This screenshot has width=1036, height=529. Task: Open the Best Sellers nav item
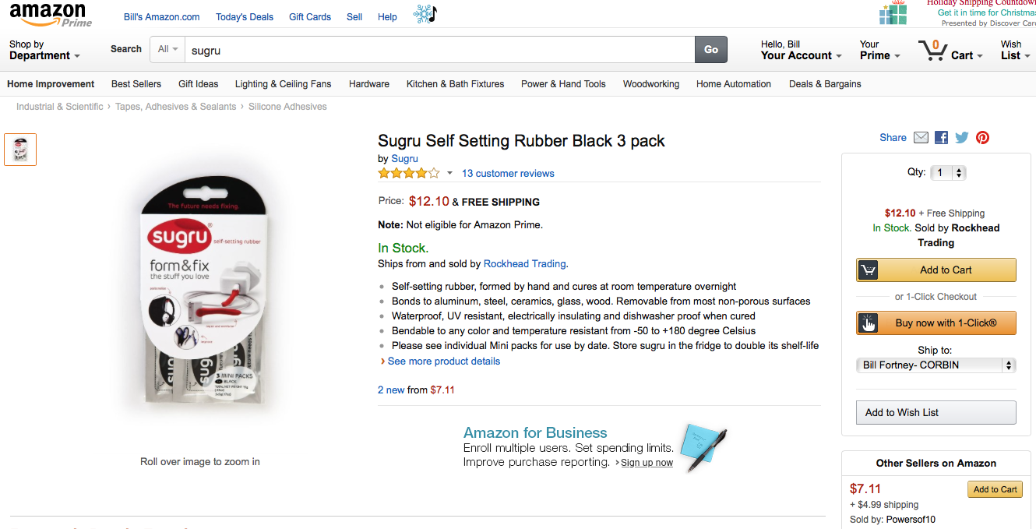[136, 84]
